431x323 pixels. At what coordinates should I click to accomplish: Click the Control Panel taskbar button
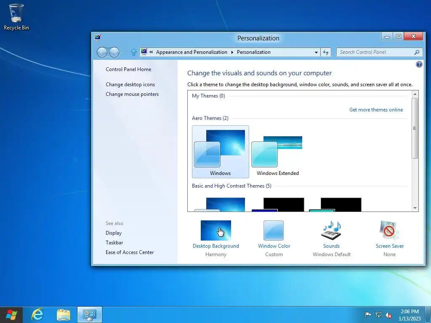click(x=90, y=315)
